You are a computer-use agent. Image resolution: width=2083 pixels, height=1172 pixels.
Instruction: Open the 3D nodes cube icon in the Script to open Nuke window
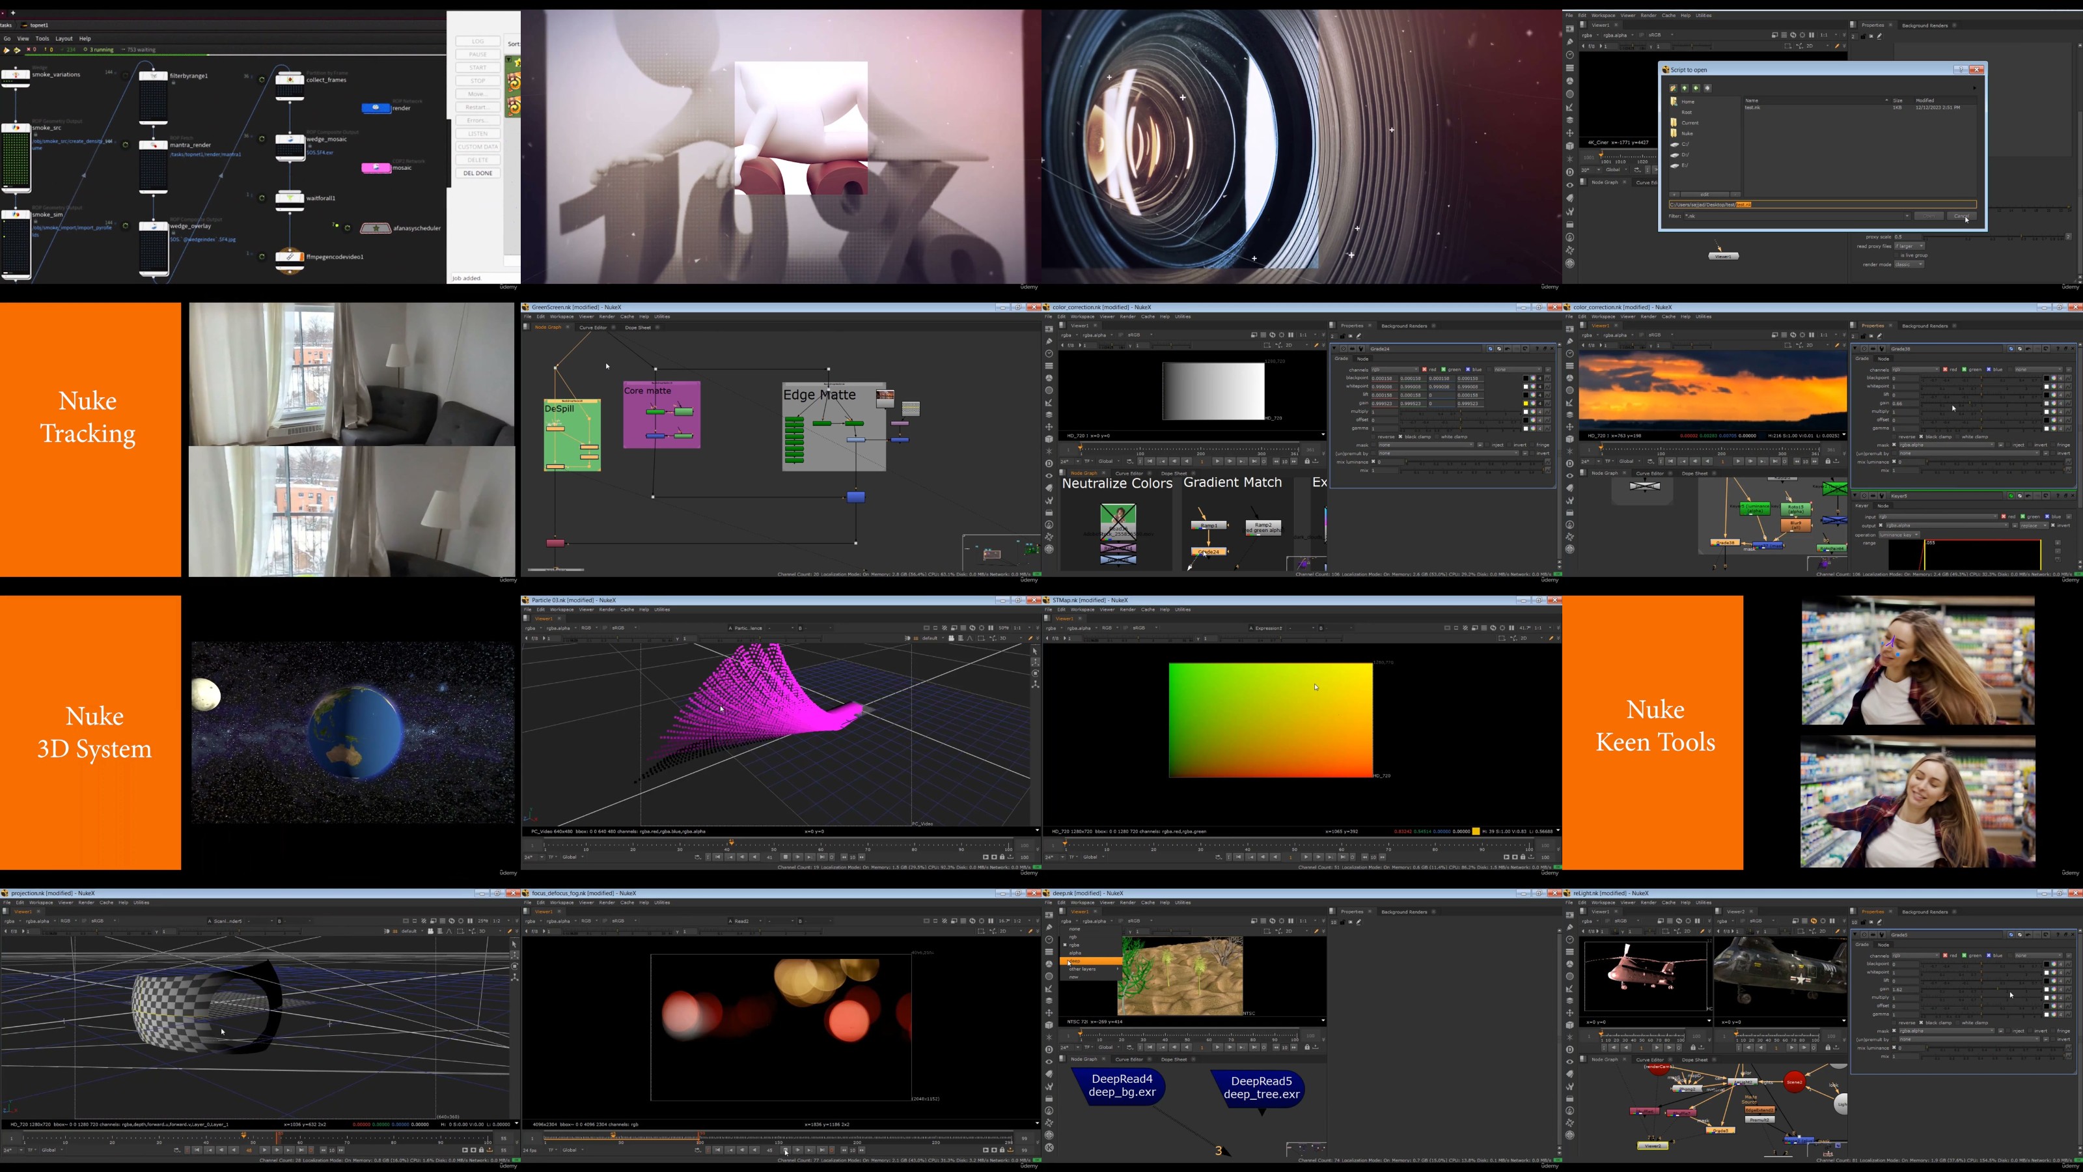tap(1569, 146)
